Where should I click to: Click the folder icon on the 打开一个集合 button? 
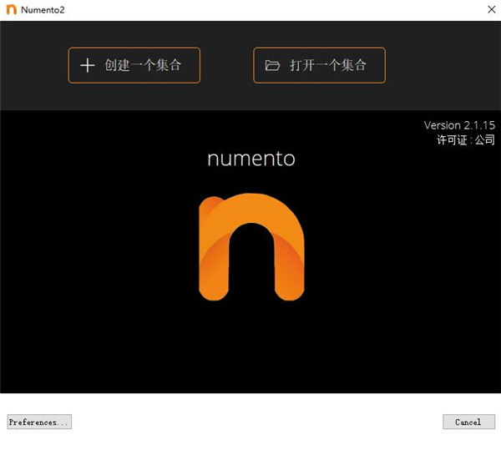pos(272,65)
